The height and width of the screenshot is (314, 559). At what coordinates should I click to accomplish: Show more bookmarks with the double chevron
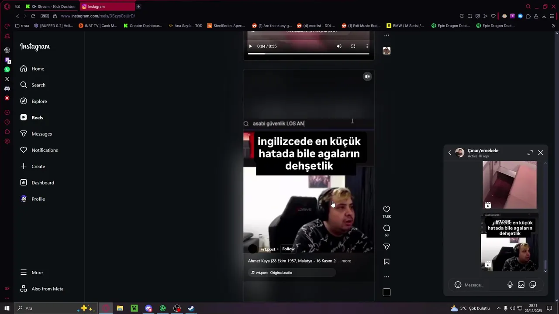pyautogui.click(x=554, y=26)
